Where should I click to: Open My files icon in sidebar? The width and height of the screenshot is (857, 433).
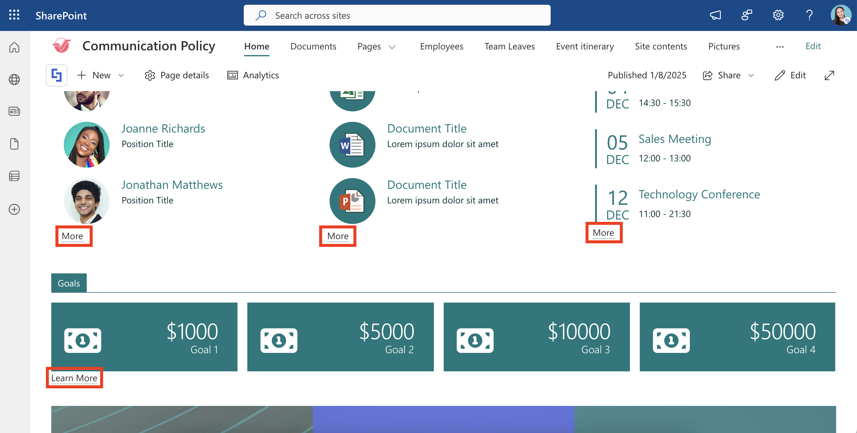tap(14, 144)
